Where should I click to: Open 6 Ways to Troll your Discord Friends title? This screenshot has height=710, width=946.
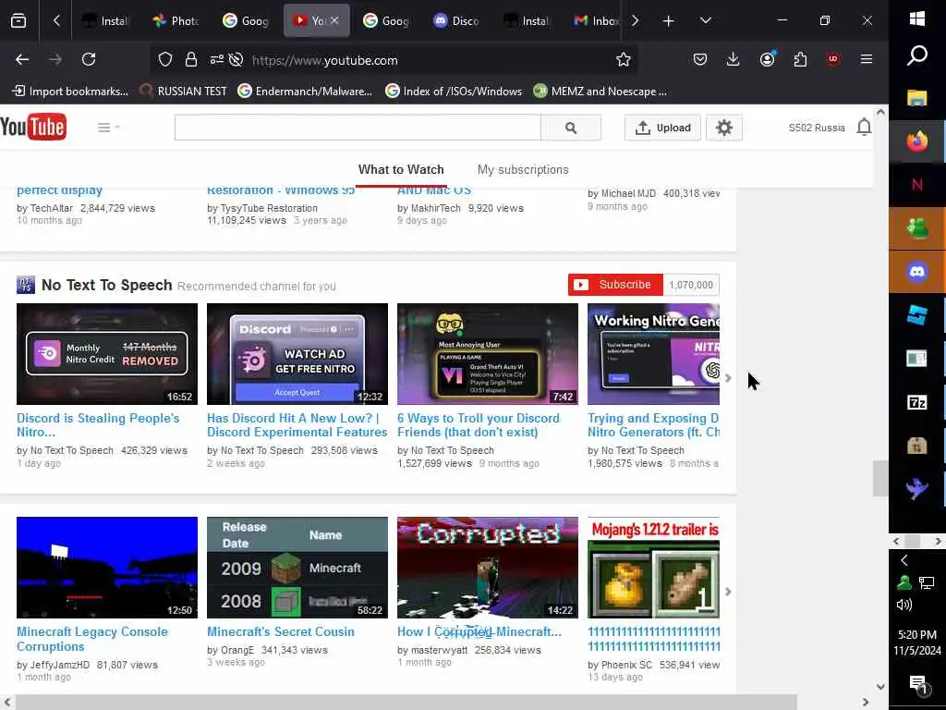(479, 425)
